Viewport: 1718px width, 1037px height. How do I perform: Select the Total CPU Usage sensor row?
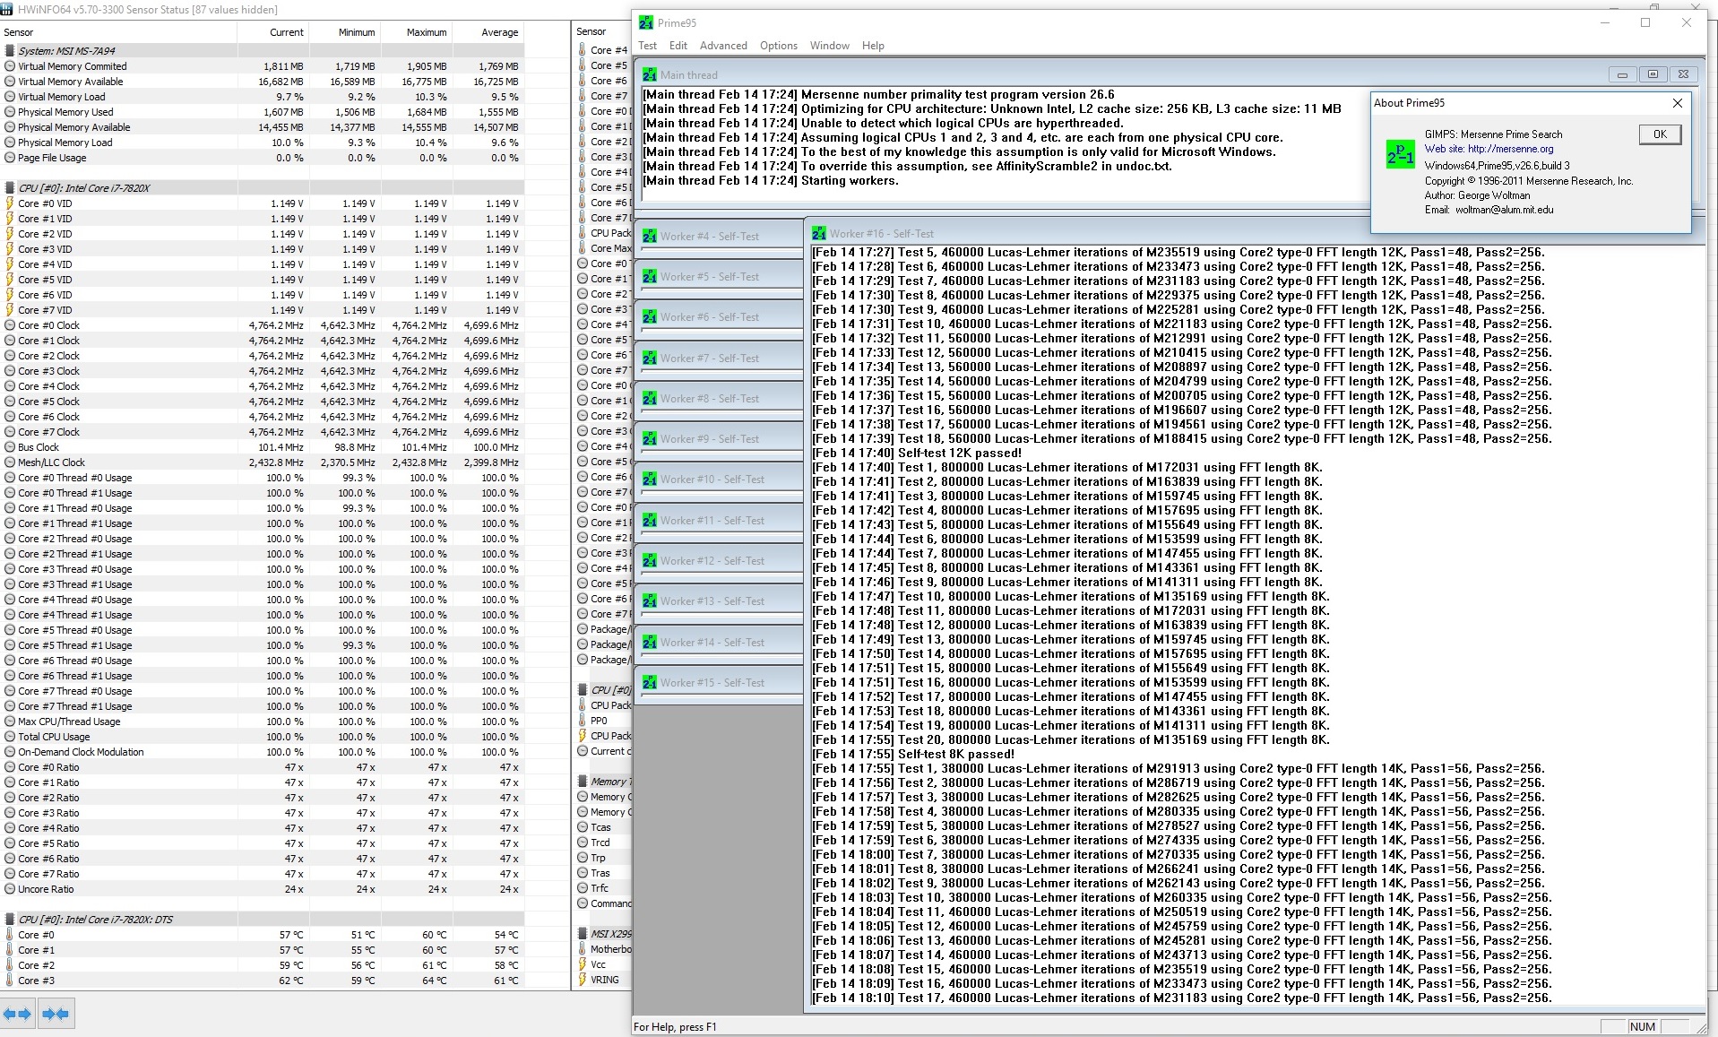(262, 737)
